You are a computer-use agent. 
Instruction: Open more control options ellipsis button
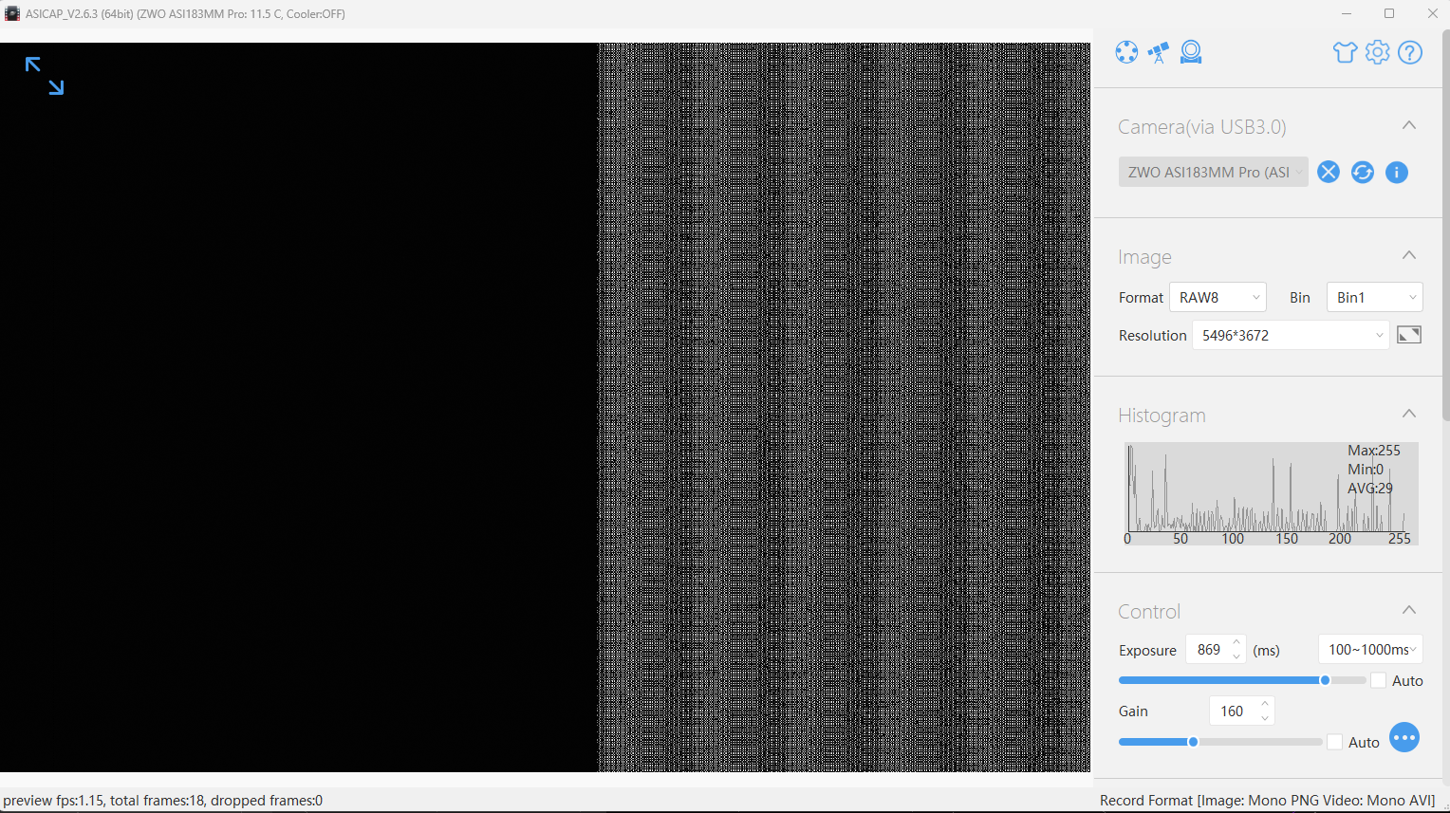pos(1404,737)
